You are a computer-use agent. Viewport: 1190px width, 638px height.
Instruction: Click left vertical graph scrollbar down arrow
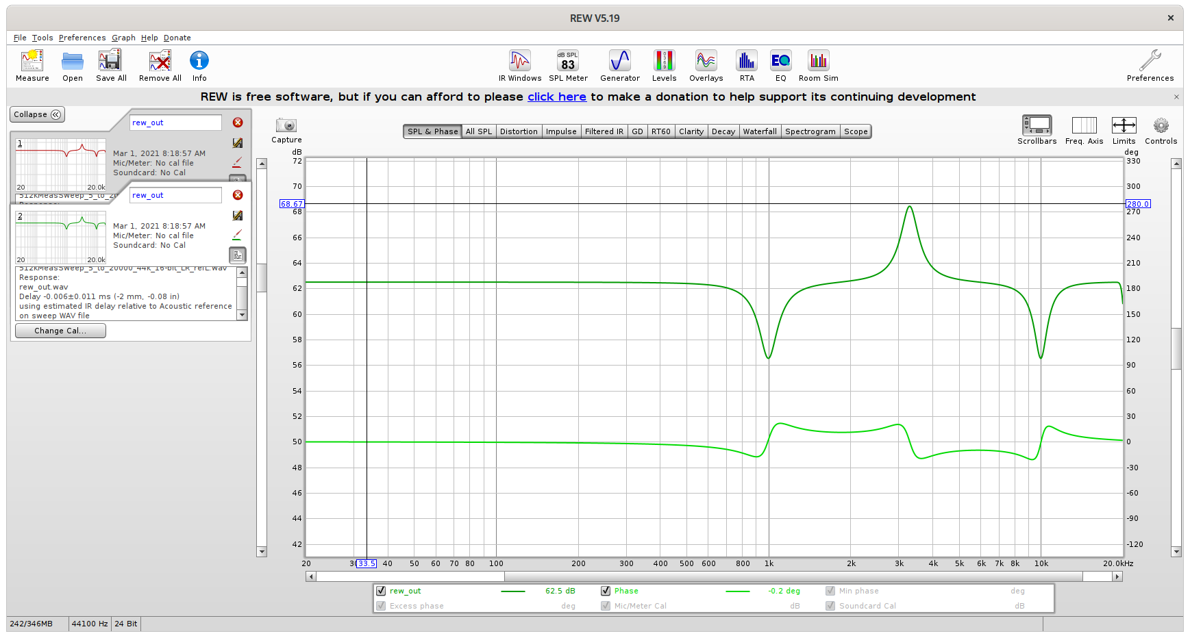(x=262, y=552)
